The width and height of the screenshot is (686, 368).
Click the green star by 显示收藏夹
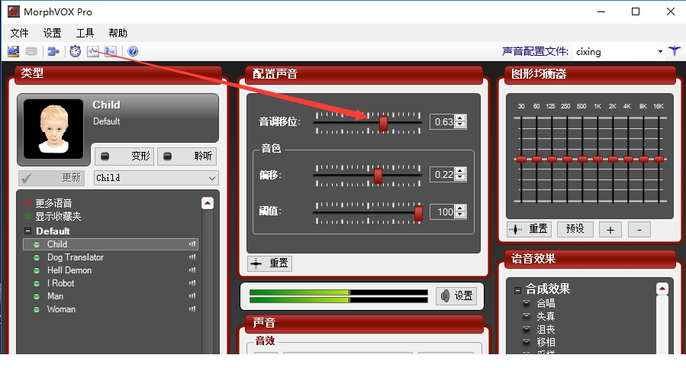[28, 216]
